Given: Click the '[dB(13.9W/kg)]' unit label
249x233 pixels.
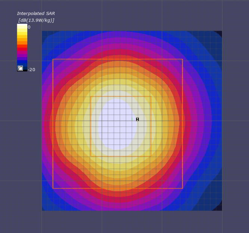Looking at the screenshot, I should 36,20.
